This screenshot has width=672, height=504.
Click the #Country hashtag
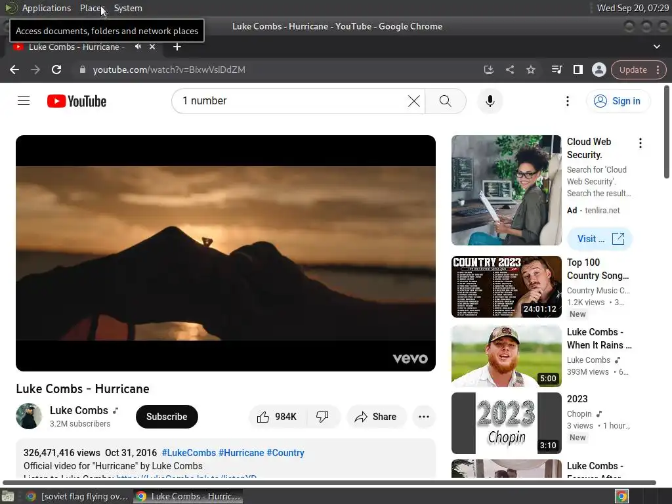click(285, 453)
